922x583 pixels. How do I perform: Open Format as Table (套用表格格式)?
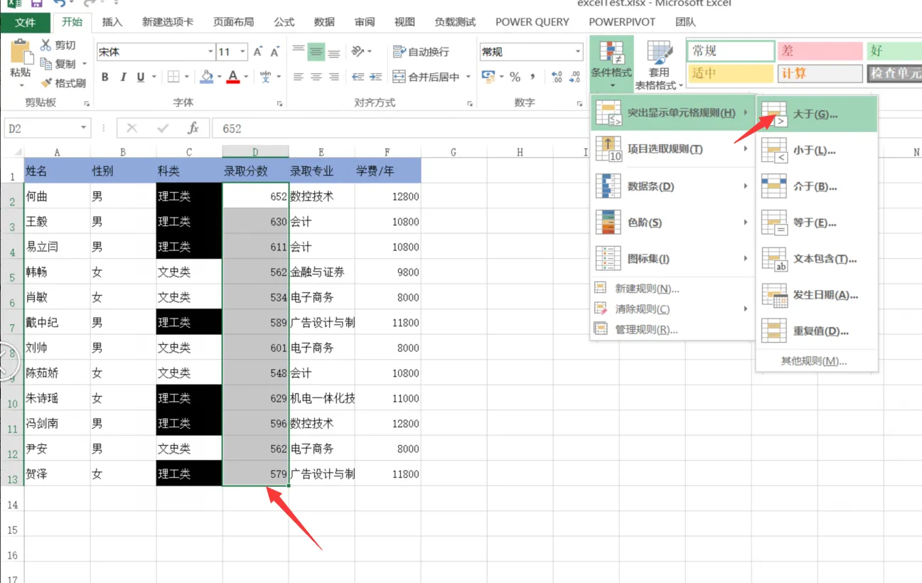point(659,65)
